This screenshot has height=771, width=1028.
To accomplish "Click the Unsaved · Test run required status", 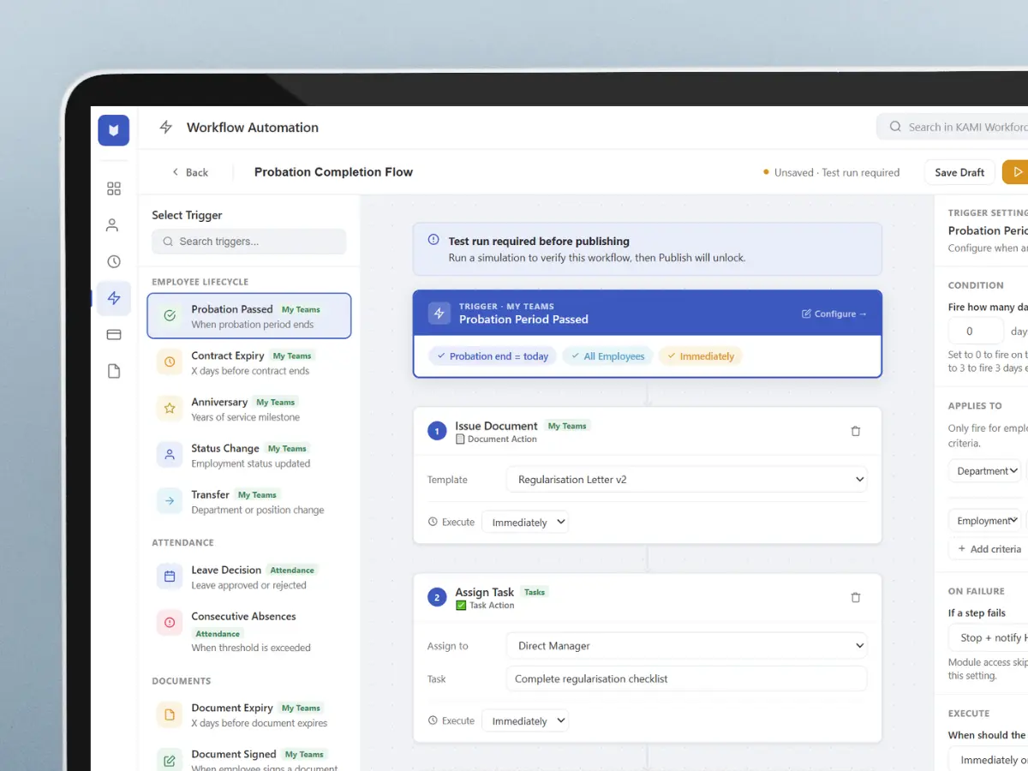I will coord(831,172).
